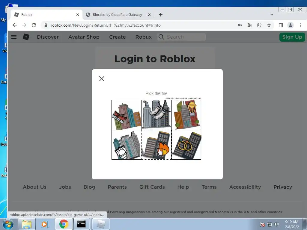
Task: Click the volume speaker tray icon
Action: tap(277, 224)
